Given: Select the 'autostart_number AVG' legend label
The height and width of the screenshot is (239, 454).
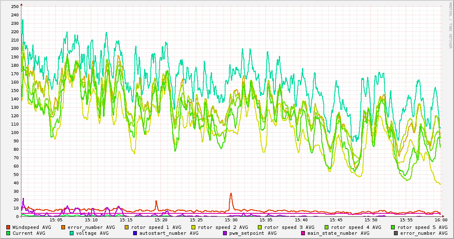Looking at the screenshot, I should coord(169,233).
